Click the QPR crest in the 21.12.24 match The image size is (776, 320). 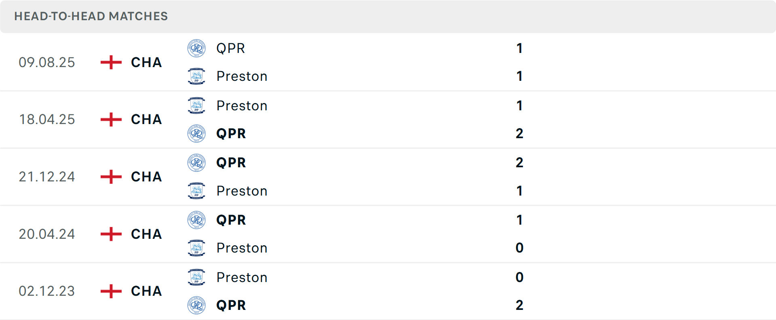point(197,163)
